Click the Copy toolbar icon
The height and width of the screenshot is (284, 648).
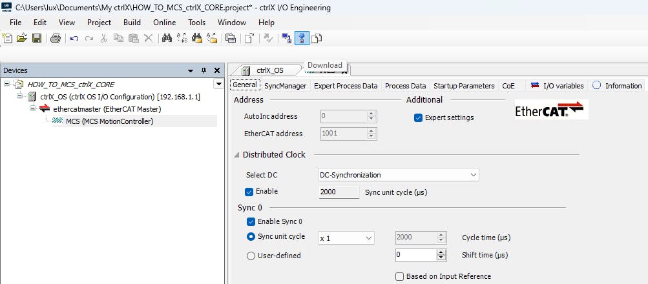(118, 38)
